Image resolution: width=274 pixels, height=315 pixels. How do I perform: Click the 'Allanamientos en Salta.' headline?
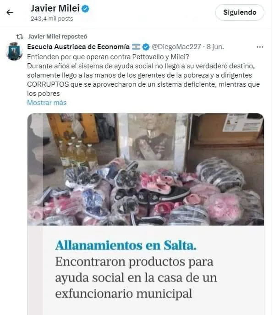[126, 245]
